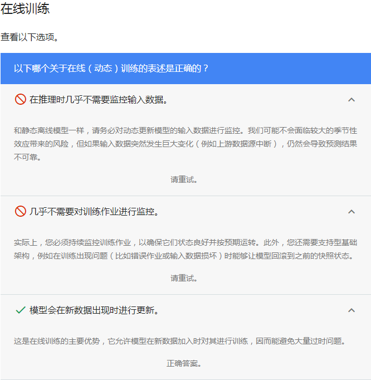This screenshot has height=380, width=371.
Task: Collapse the 几乎不需要对训练作业进行监控 answer with its chevron
Action: pyautogui.click(x=351, y=212)
